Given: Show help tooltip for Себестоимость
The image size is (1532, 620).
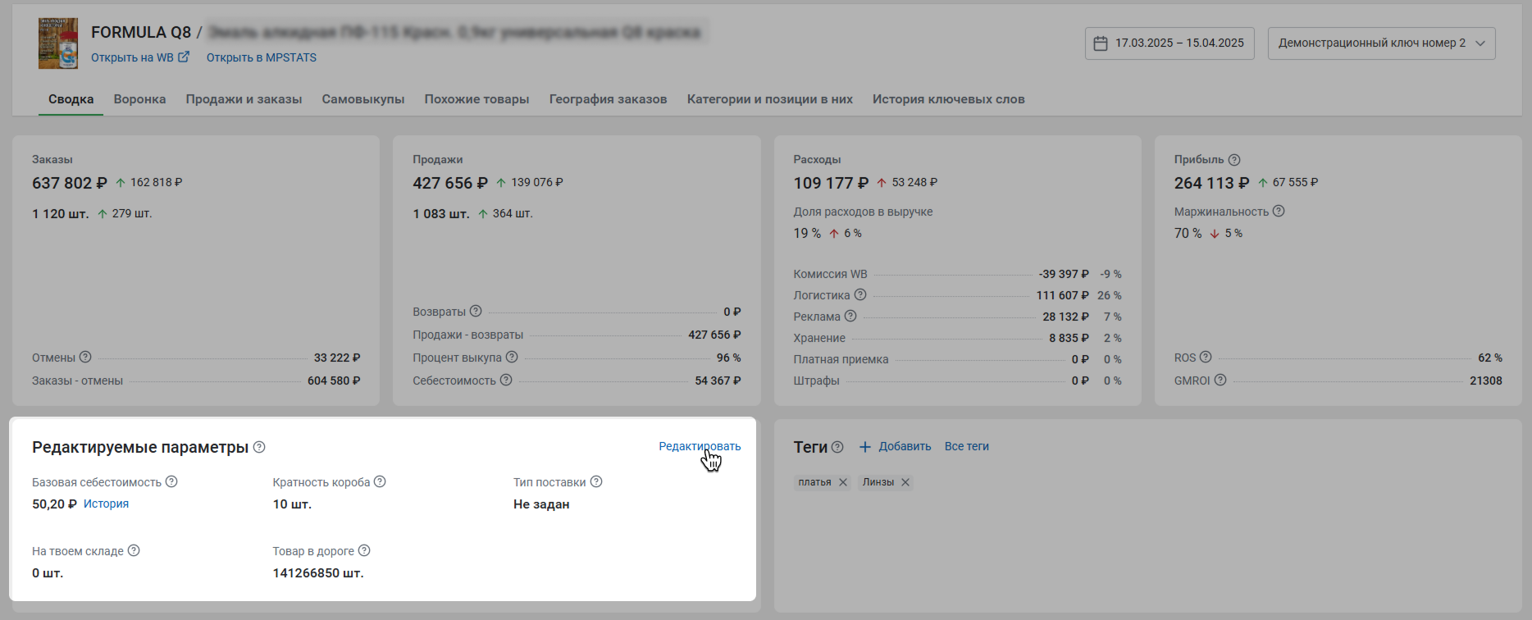Looking at the screenshot, I should 506,381.
